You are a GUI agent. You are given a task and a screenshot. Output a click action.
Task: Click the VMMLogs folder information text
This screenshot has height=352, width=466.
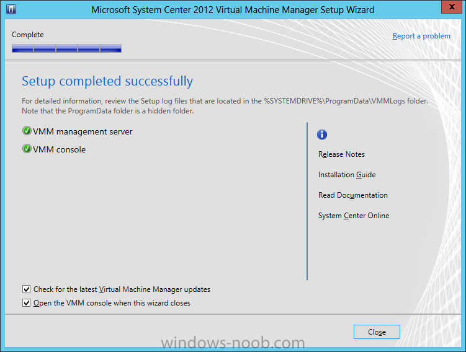[225, 106]
